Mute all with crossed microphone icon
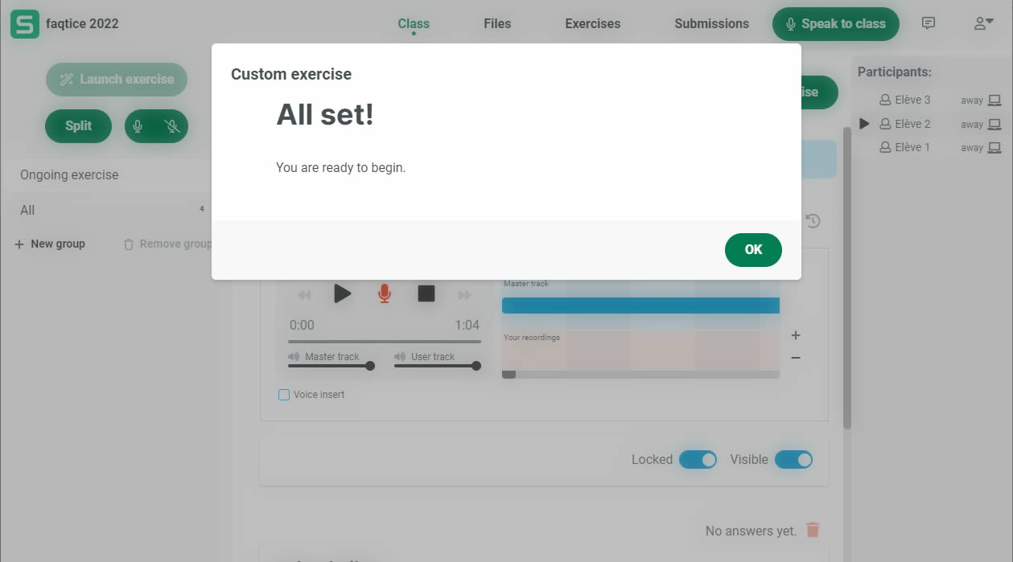The width and height of the screenshot is (1013, 562). [x=171, y=126]
